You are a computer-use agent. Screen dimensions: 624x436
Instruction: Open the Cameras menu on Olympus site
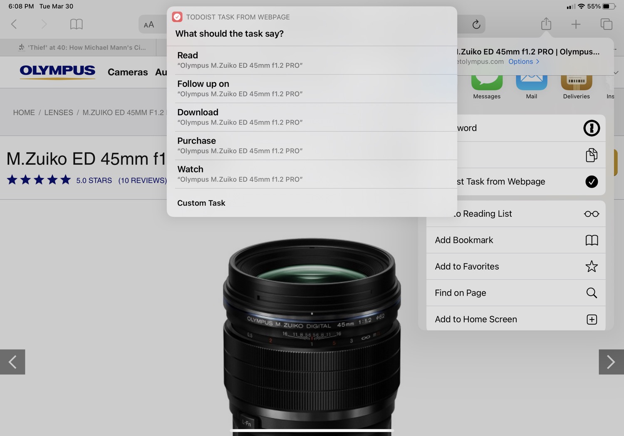tap(128, 72)
